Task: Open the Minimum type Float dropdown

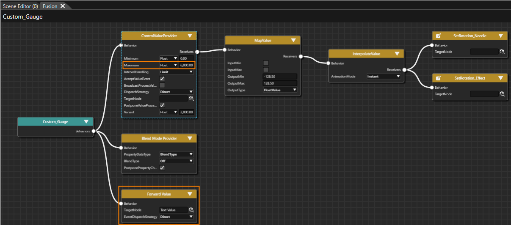Action: pos(169,58)
